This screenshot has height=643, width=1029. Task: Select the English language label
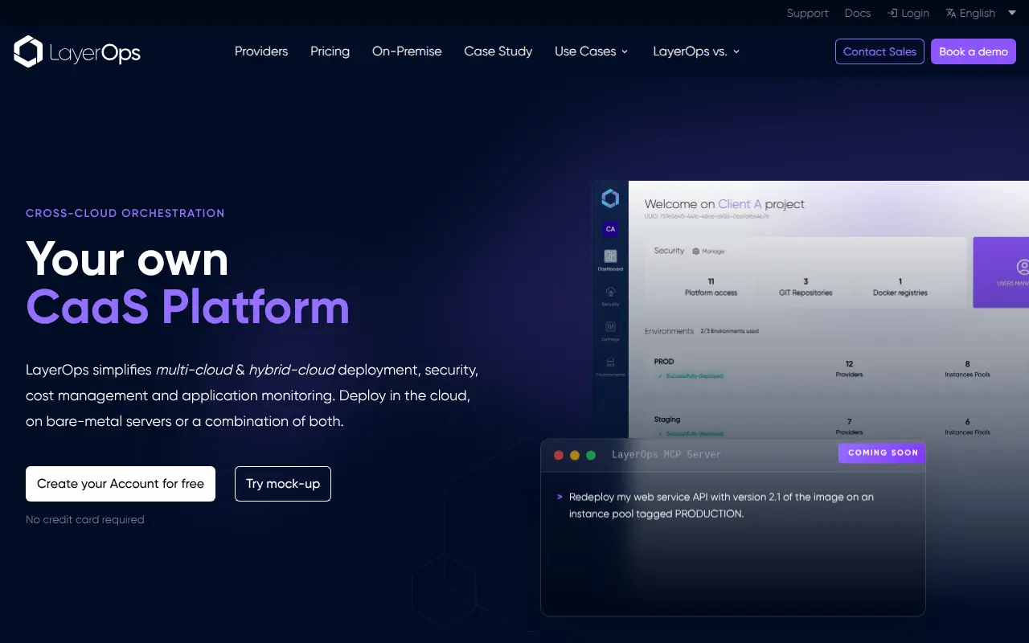coord(978,13)
